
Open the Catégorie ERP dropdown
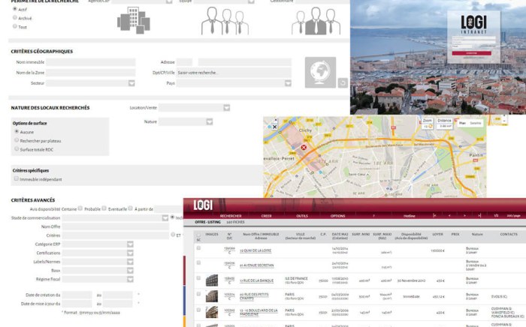tap(130, 244)
